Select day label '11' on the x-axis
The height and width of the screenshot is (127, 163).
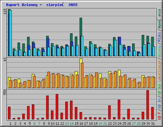(x=57, y=124)
